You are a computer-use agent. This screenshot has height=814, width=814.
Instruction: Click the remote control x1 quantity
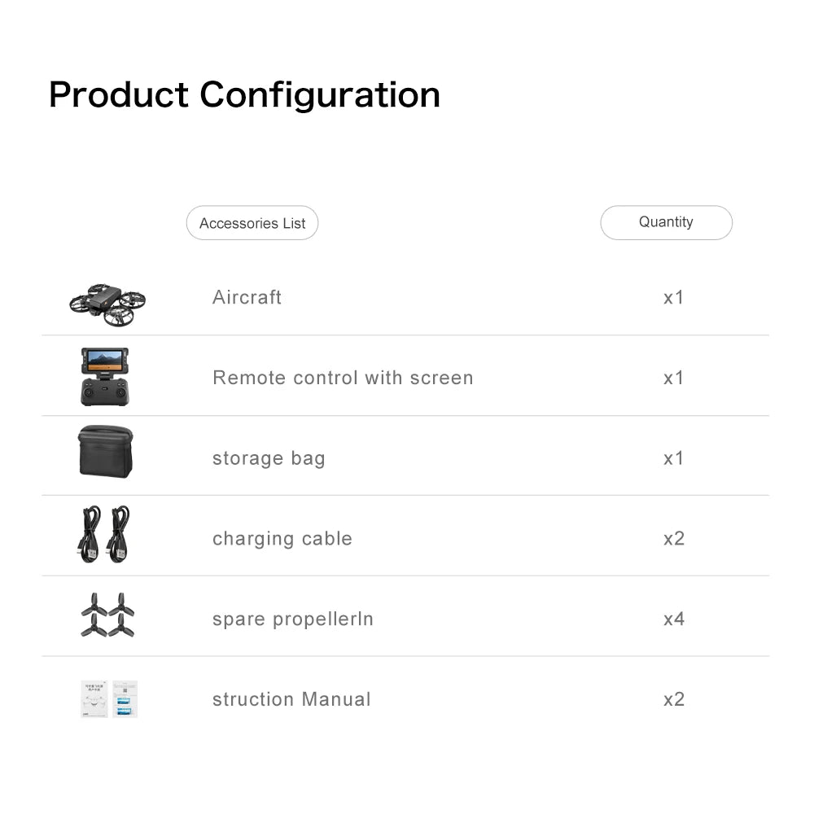673,378
